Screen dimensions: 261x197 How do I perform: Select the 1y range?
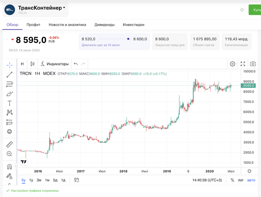pos(31,180)
